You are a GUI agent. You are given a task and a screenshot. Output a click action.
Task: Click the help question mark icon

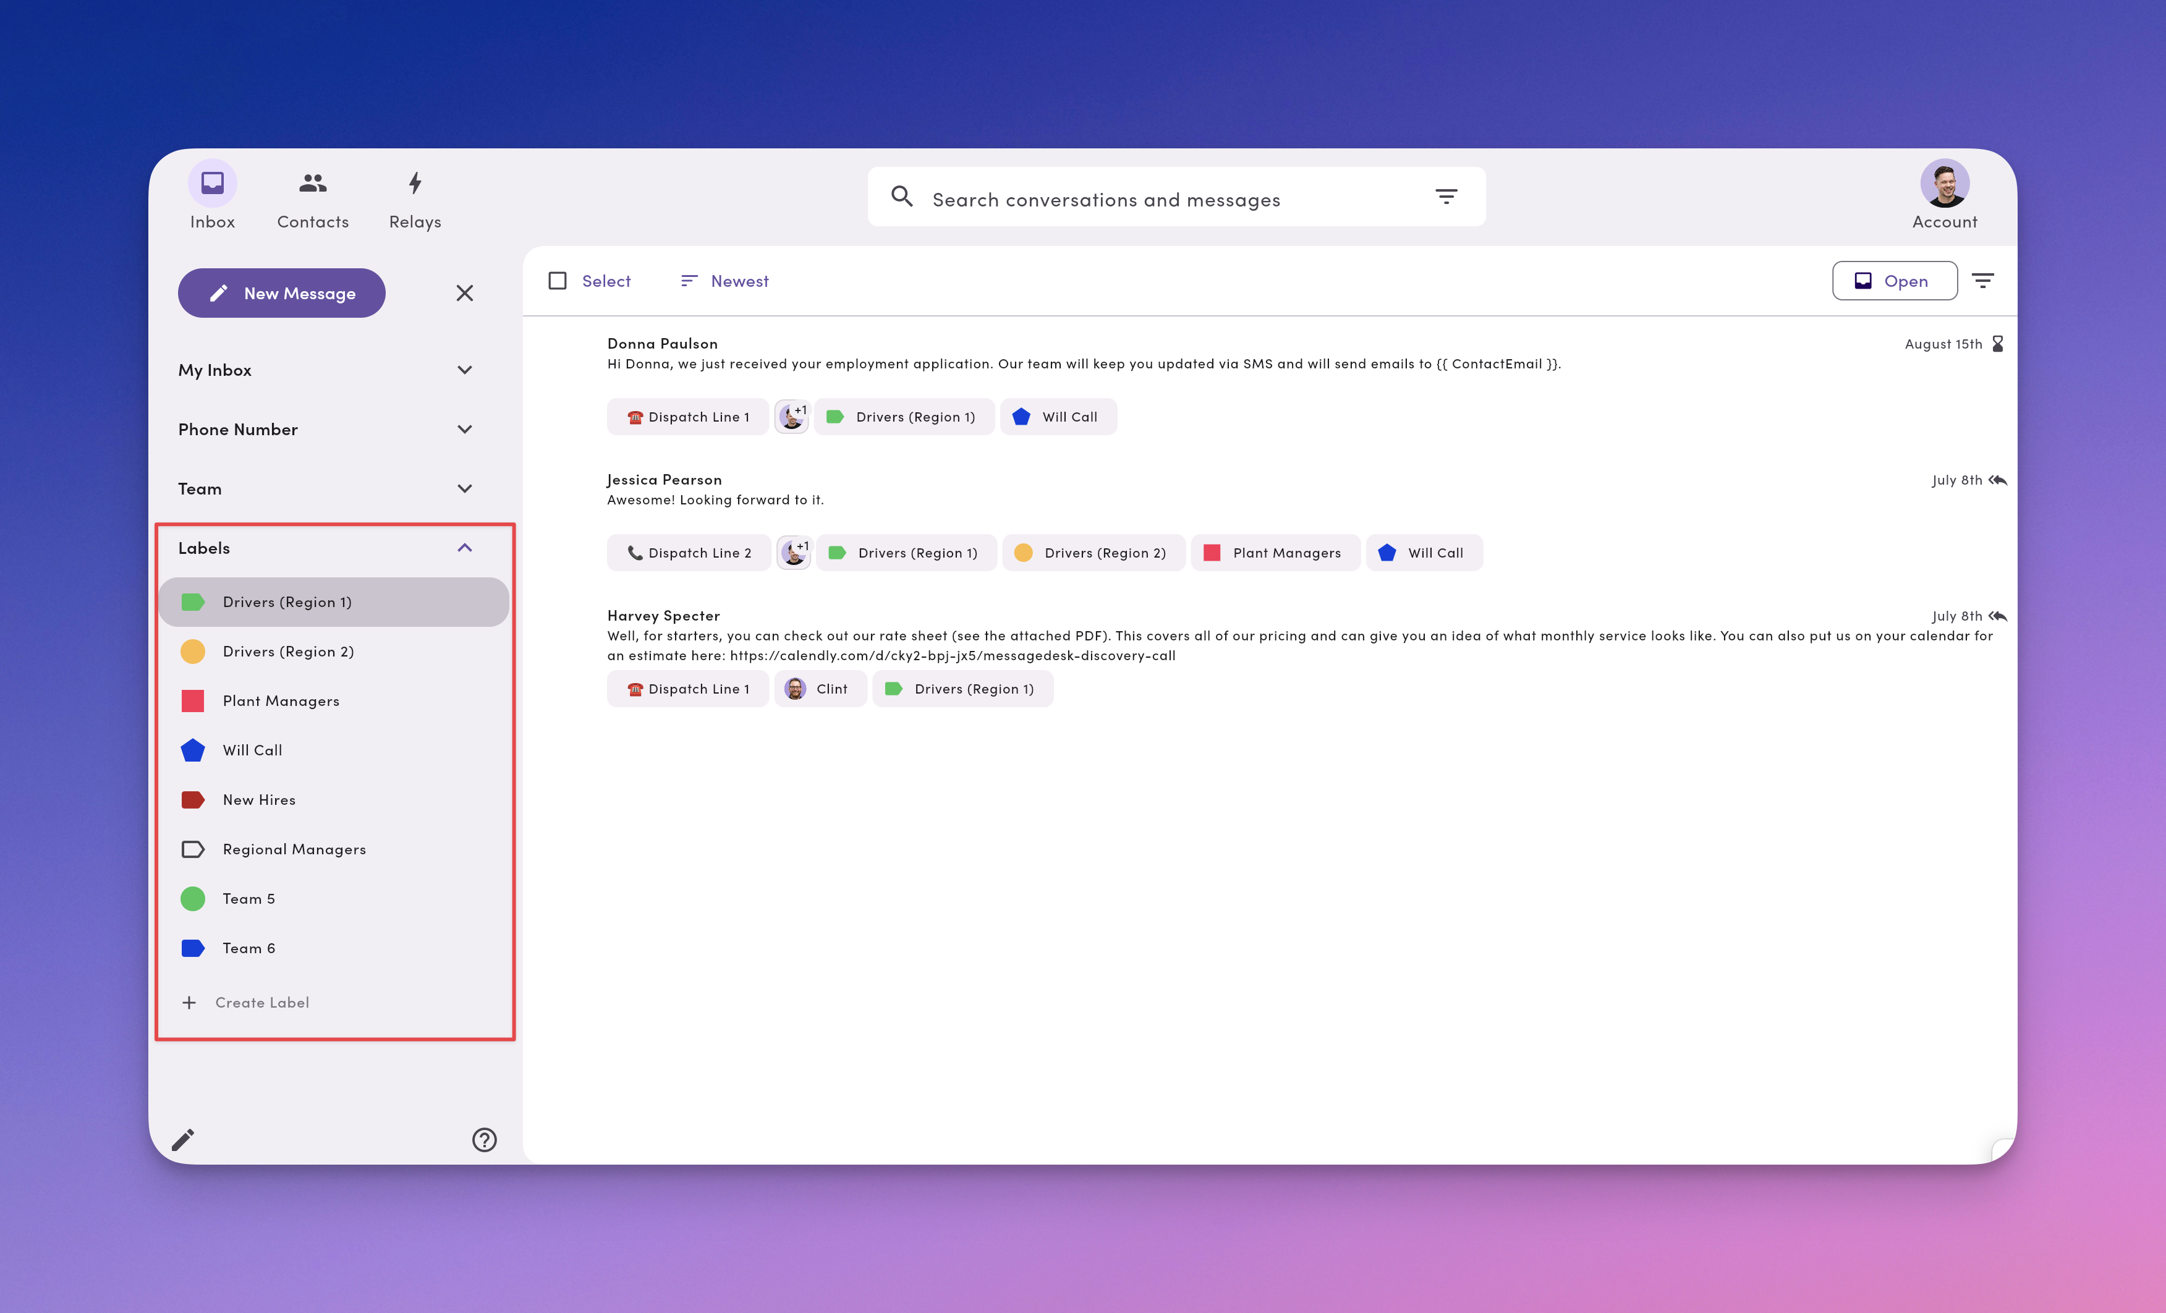[485, 1140]
